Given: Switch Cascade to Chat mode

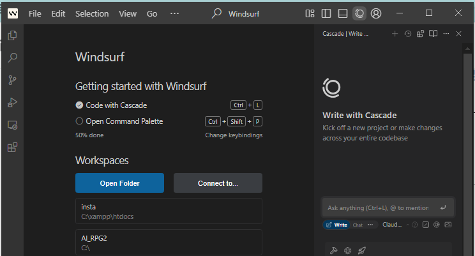Looking at the screenshot, I should (x=358, y=225).
